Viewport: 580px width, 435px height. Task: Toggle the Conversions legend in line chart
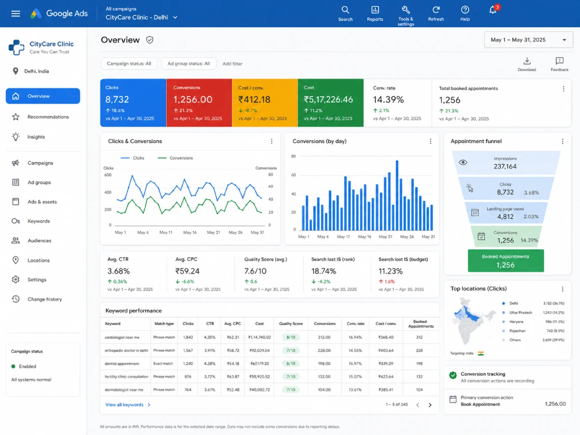pyautogui.click(x=175, y=158)
